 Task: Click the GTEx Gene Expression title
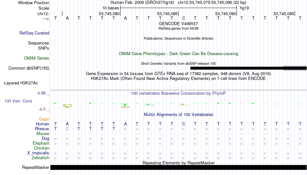(x=178, y=73)
